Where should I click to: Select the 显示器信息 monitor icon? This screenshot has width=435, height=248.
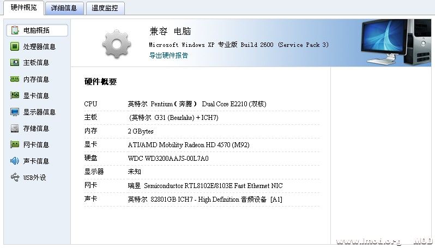point(15,112)
